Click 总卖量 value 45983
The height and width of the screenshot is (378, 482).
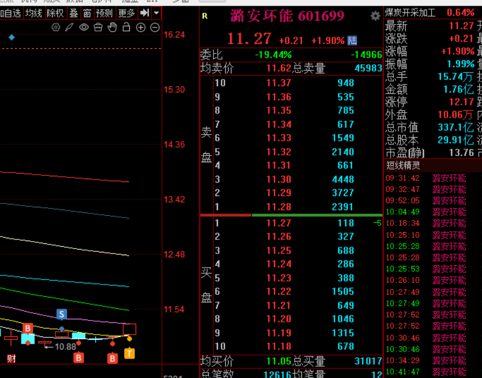coord(368,68)
